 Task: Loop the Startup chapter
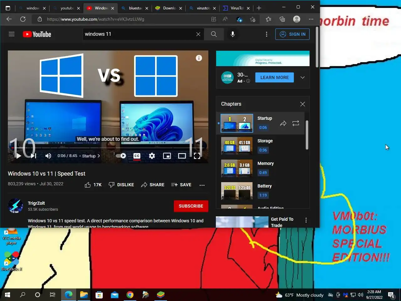(296, 123)
